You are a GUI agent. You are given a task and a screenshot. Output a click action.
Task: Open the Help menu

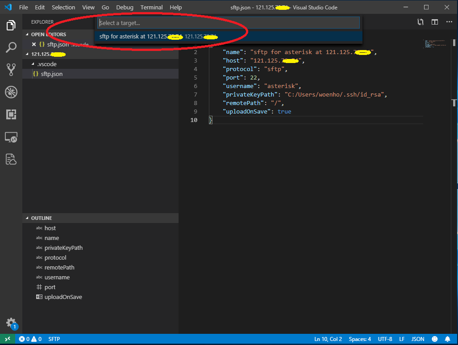[175, 7]
